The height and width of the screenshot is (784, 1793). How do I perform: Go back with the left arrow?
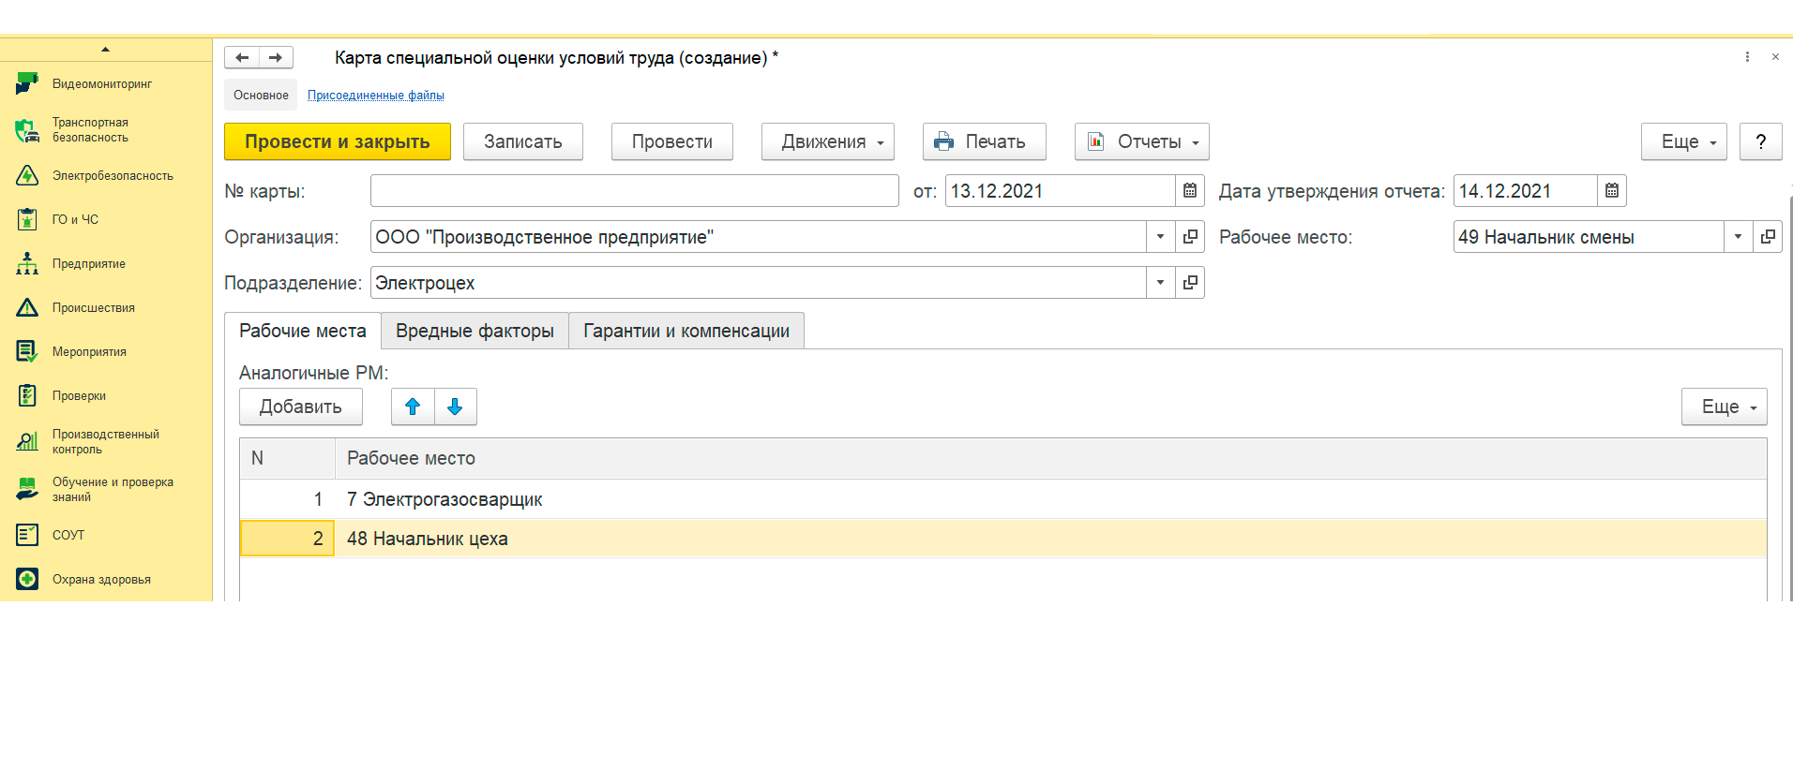point(242,57)
